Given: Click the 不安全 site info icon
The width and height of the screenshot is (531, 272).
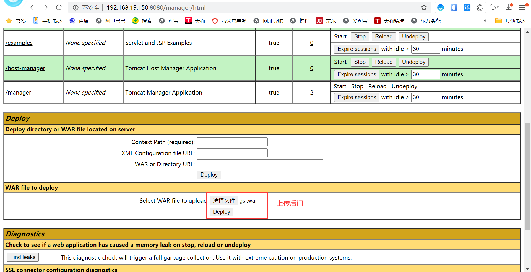Looking at the screenshot, I should tap(76, 7).
